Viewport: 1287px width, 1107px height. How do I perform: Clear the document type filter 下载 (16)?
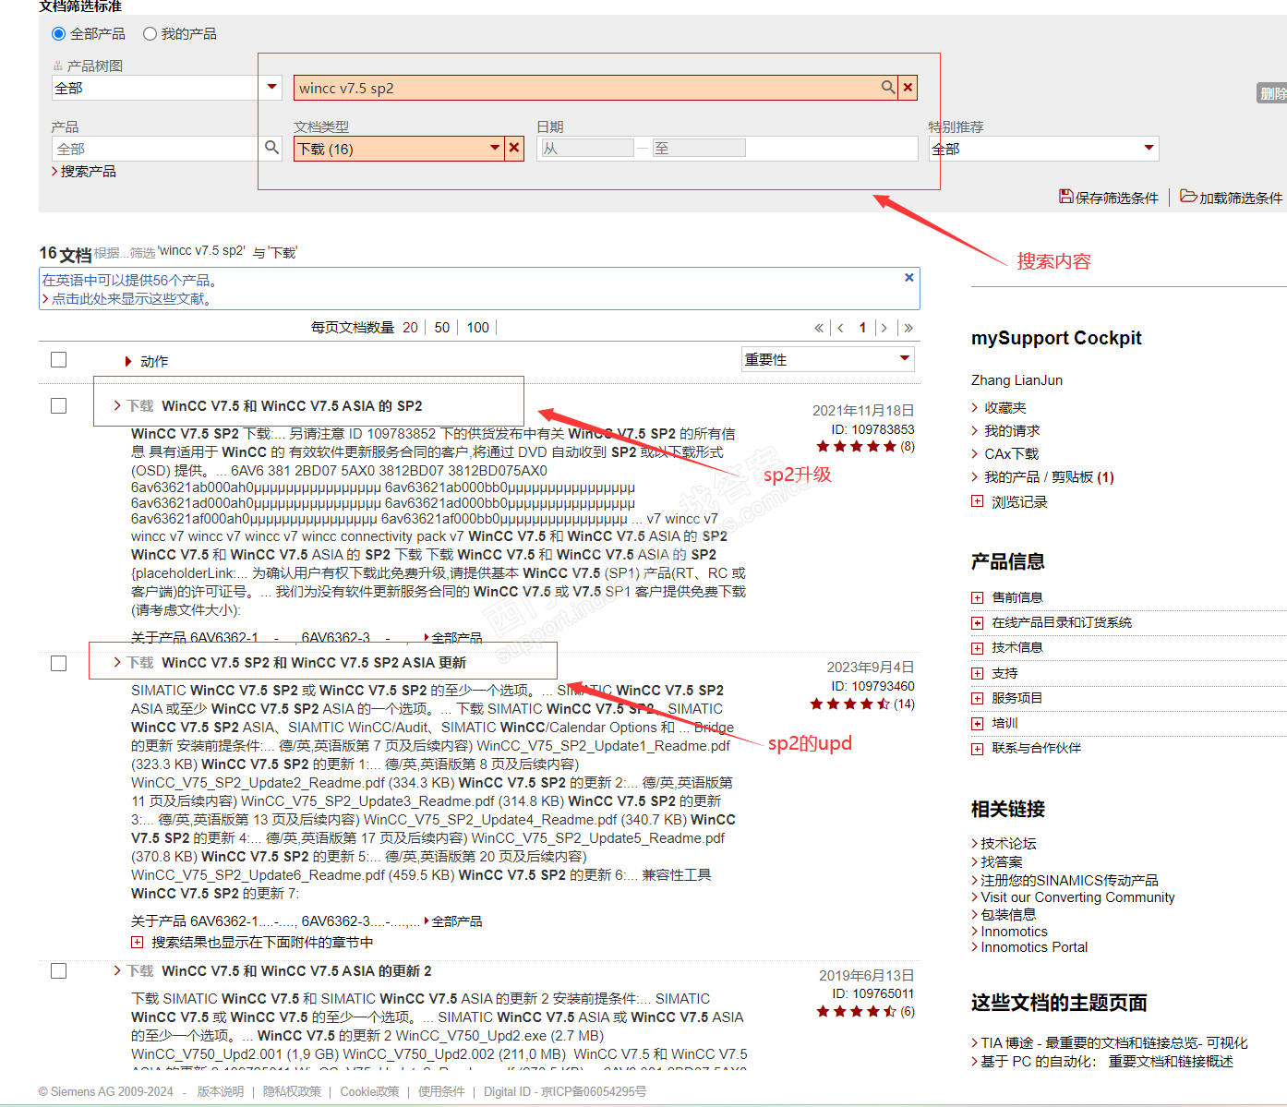515,148
